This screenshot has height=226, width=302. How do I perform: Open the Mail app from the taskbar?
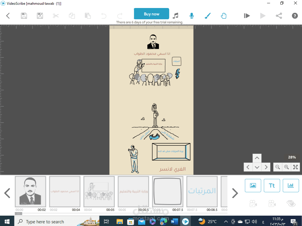click(x=142, y=221)
